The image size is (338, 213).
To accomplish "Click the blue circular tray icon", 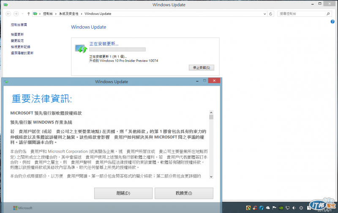I will tap(262, 208).
